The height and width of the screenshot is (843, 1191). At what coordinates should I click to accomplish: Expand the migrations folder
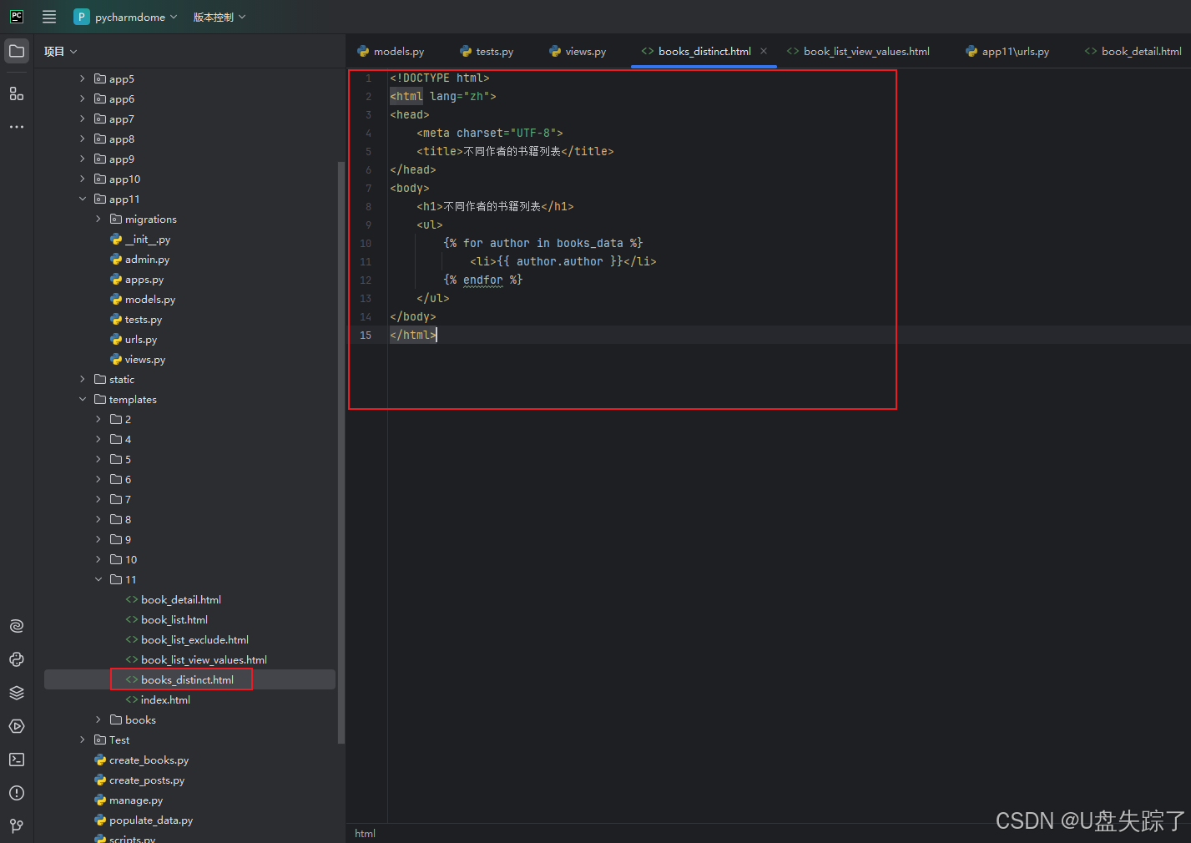[98, 219]
